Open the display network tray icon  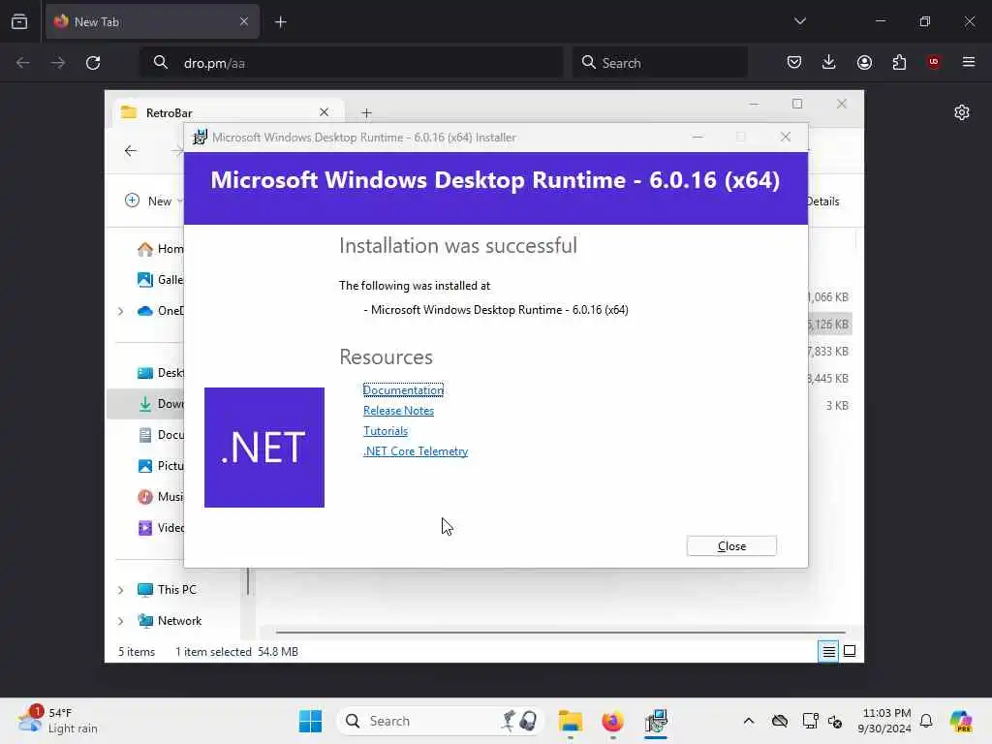click(810, 721)
